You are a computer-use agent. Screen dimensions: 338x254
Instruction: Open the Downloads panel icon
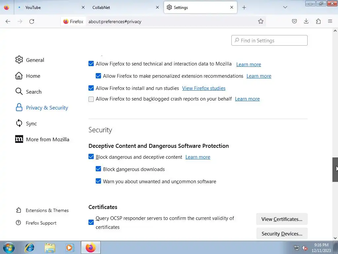(x=306, y=21)
